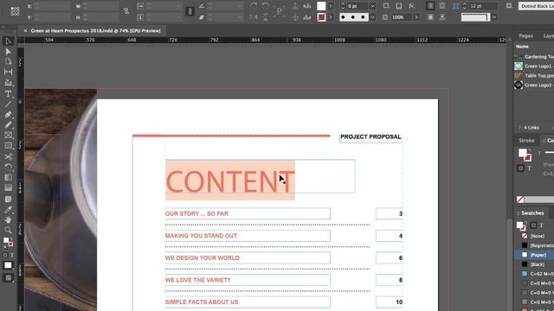Select the Rectangle tool

pyautogui.click(x=8, y=146)
